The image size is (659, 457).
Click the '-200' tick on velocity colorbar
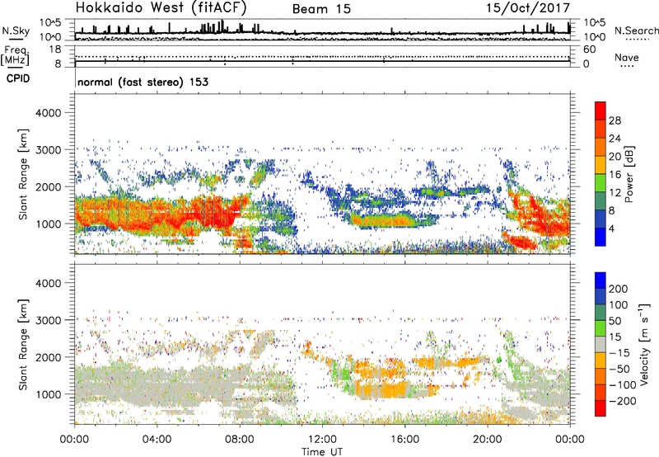[x=622, y=401]
